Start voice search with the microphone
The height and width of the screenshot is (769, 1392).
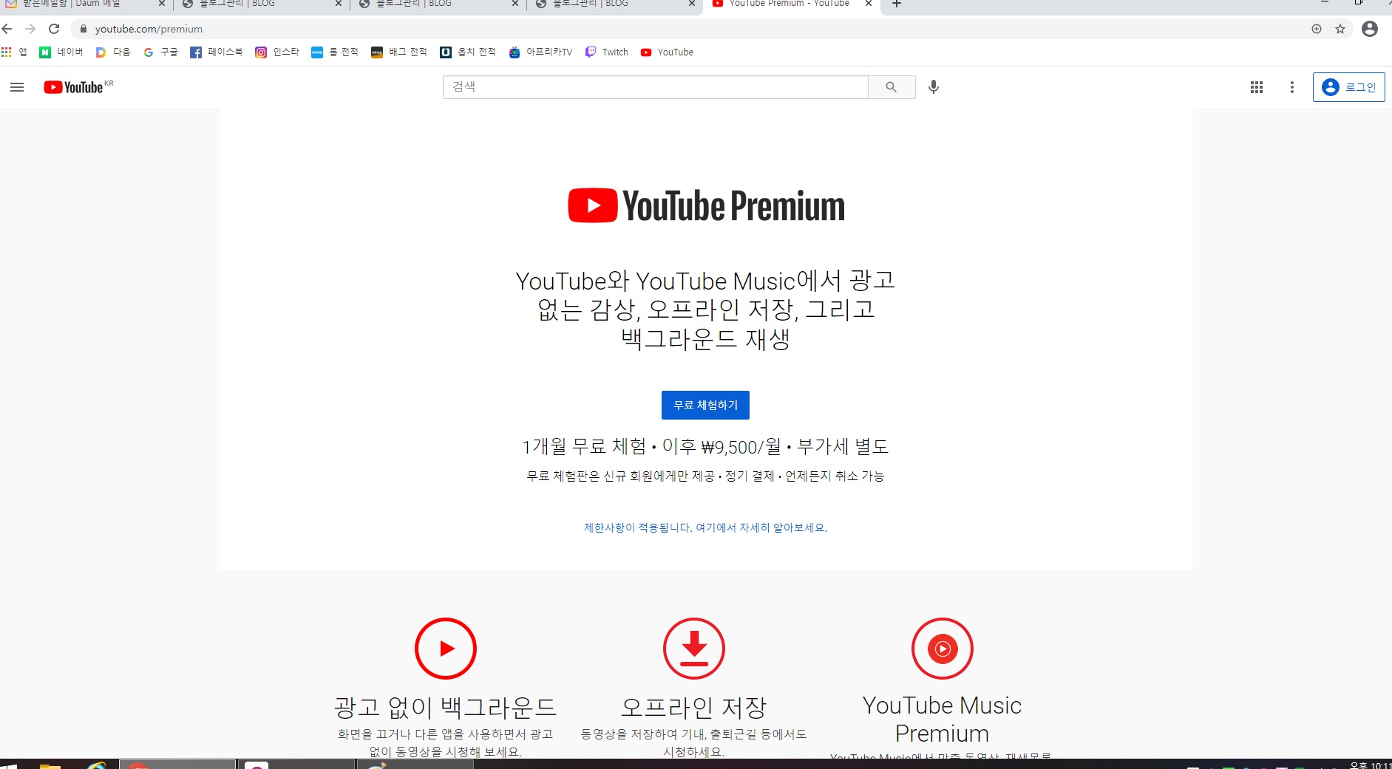pyautogui.click(x=934, y=87)
